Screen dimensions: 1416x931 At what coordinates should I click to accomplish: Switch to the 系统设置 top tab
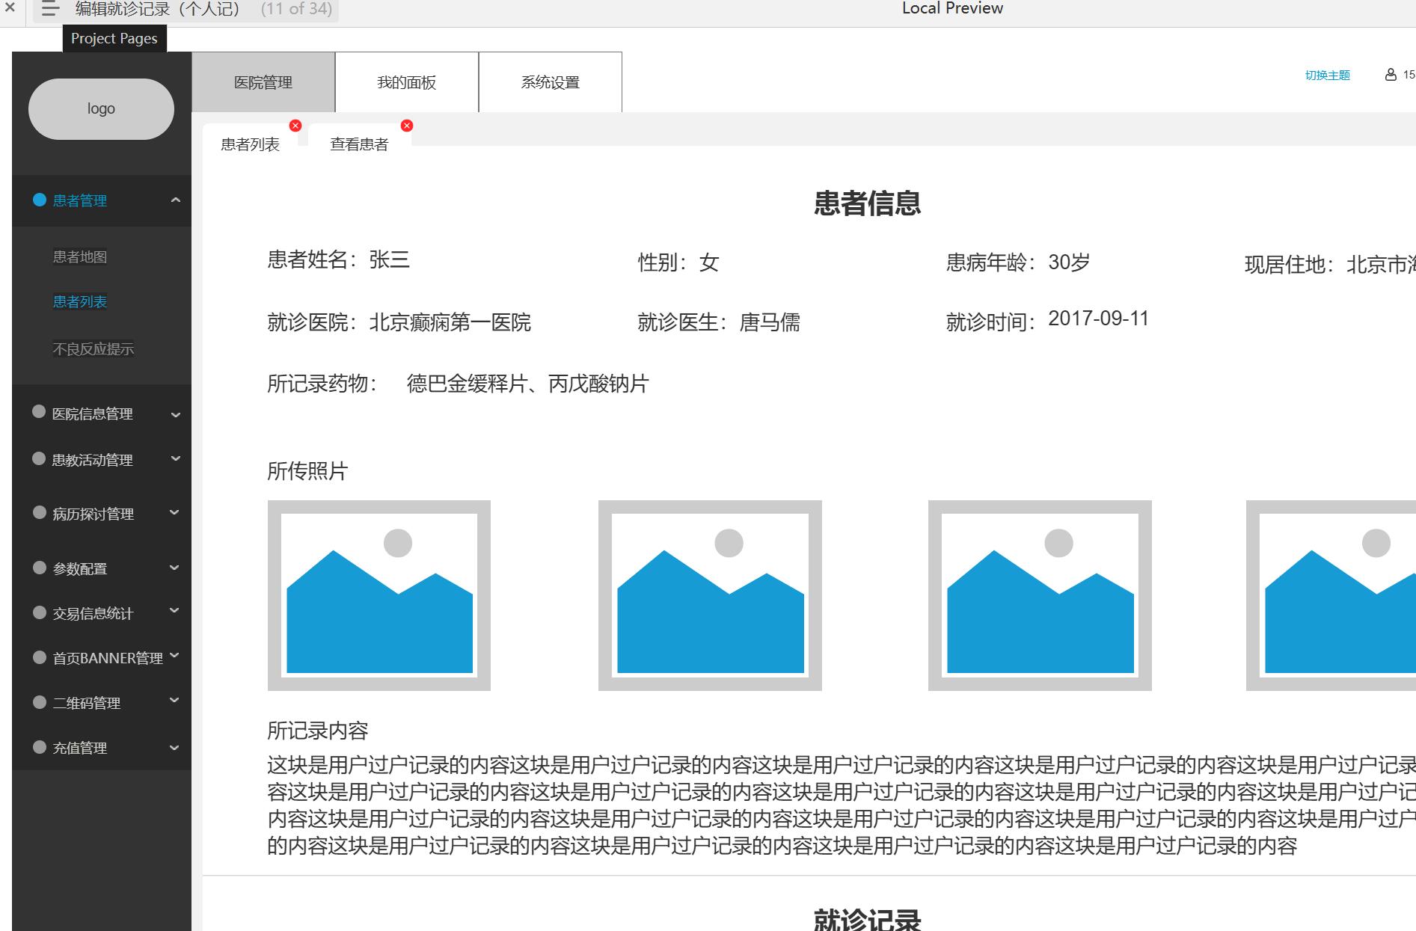551,82
